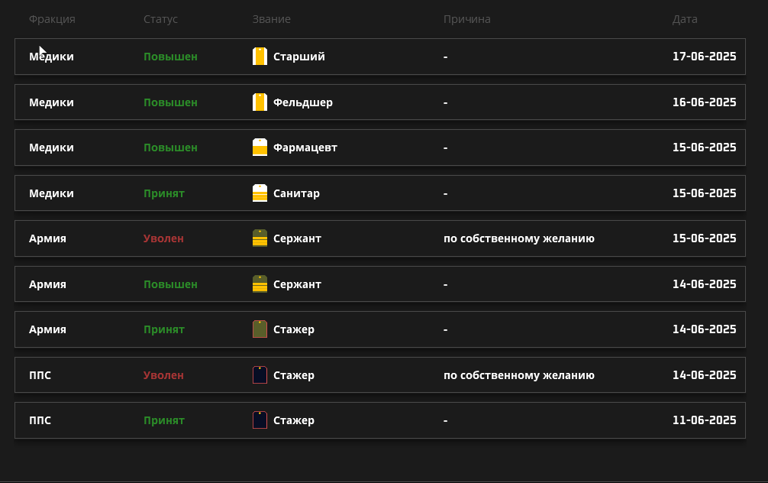This screenshot has width=768, height=483.
Task: Click the Уволен status in the ППС row
Action: coord(163,375)
